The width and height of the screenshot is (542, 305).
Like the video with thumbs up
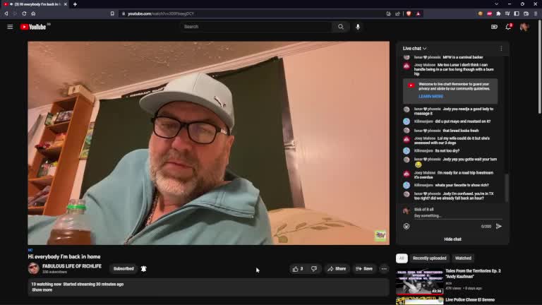click(x=298, y=269)
